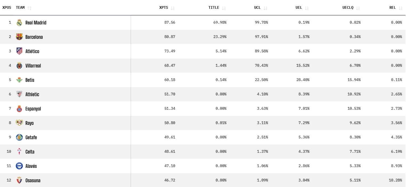This screenshot has height=187, width=406.
Task: Sort table by TITLE column arrows
Action: tap(224, 8)
